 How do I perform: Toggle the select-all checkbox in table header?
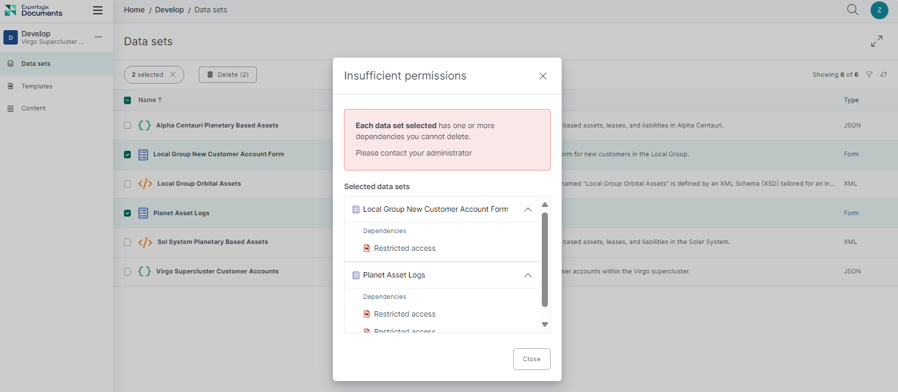(x=127, y=100)
